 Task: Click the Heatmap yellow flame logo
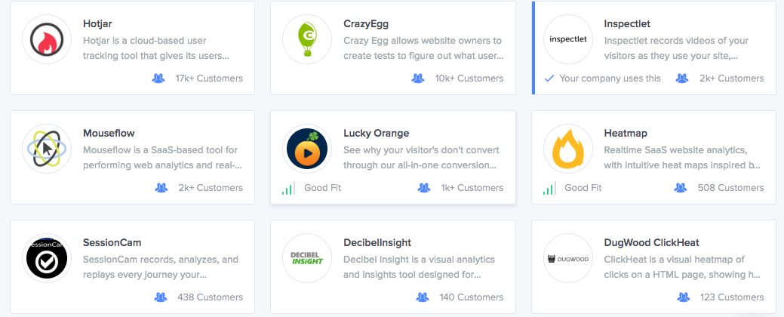point(568,149)
